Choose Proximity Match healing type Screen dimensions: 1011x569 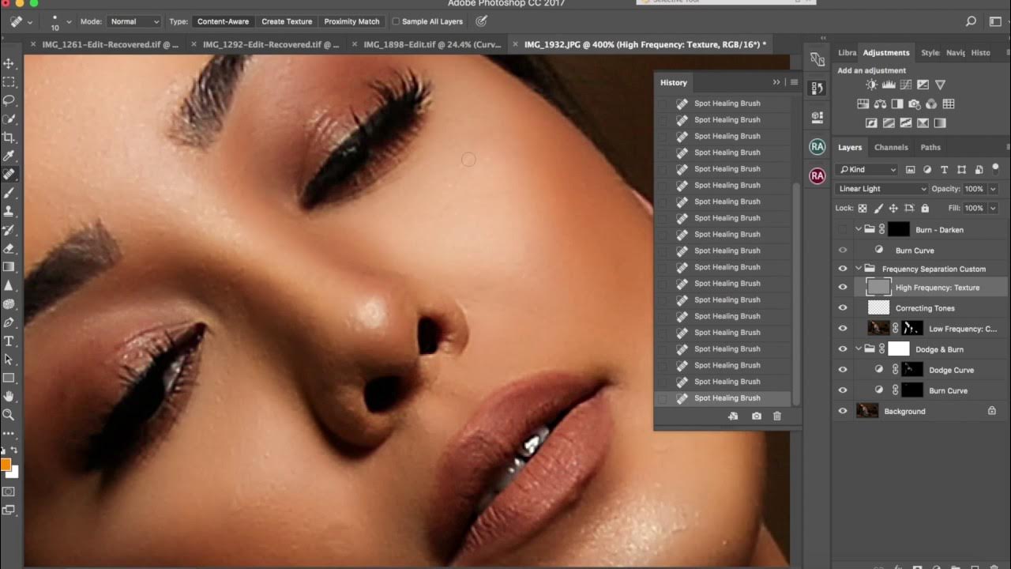pyautogui.click(x=351, y=21)
